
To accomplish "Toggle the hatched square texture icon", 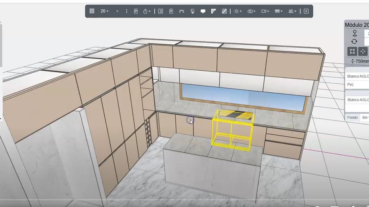I will 224,11.
